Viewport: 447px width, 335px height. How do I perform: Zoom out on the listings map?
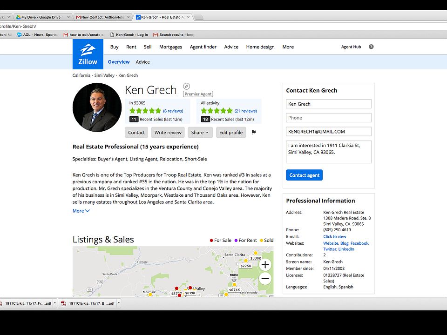265,279
